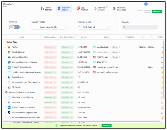Click the green UPGRADE button at top

point(157,11)
